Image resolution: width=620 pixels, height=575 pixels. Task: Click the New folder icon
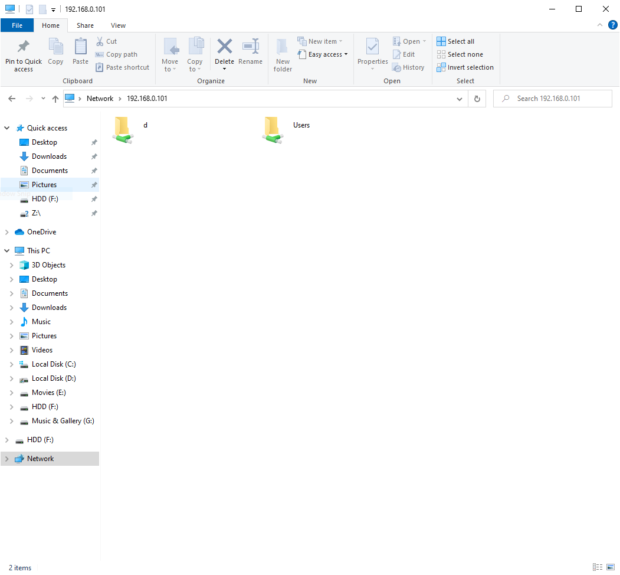283,47
